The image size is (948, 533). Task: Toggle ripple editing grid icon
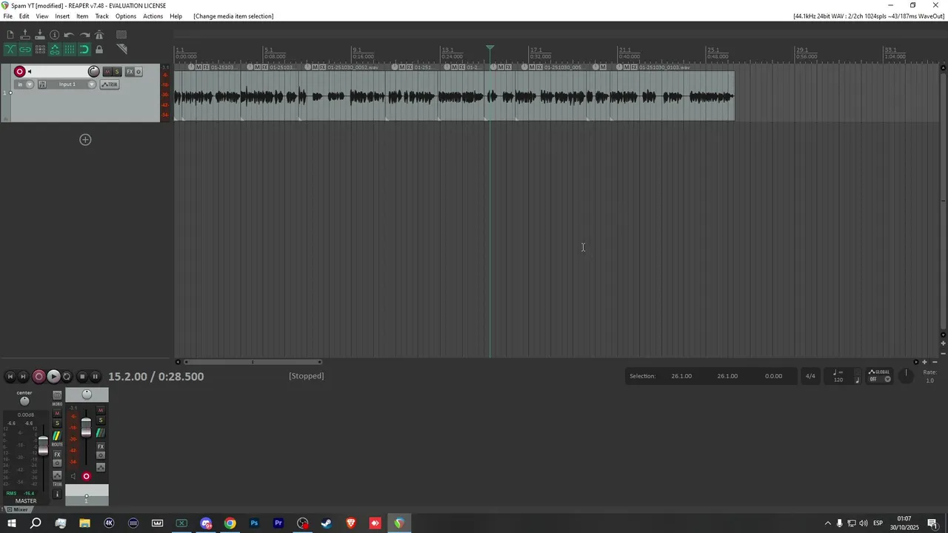tap(40, 50)
